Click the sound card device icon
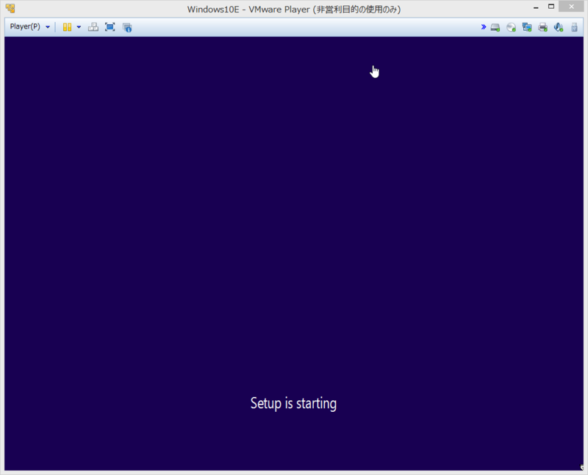The image size is (588, 475). [559, 27]
